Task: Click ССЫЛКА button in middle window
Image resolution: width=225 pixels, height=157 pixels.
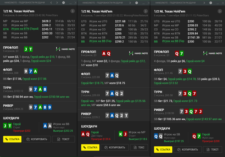Action: [x=90, y=147]
